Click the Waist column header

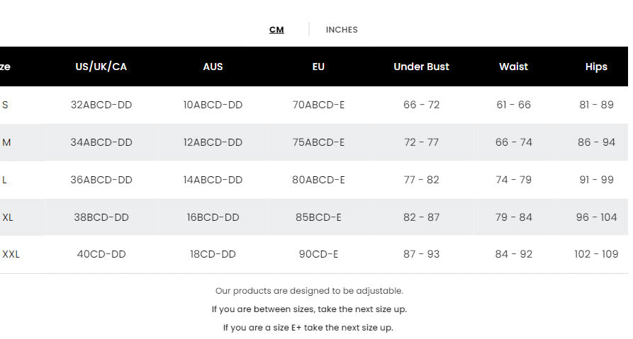[x=514, y=67]
